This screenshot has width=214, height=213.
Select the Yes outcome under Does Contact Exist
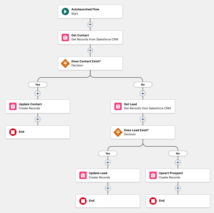[x=38, y=85]
